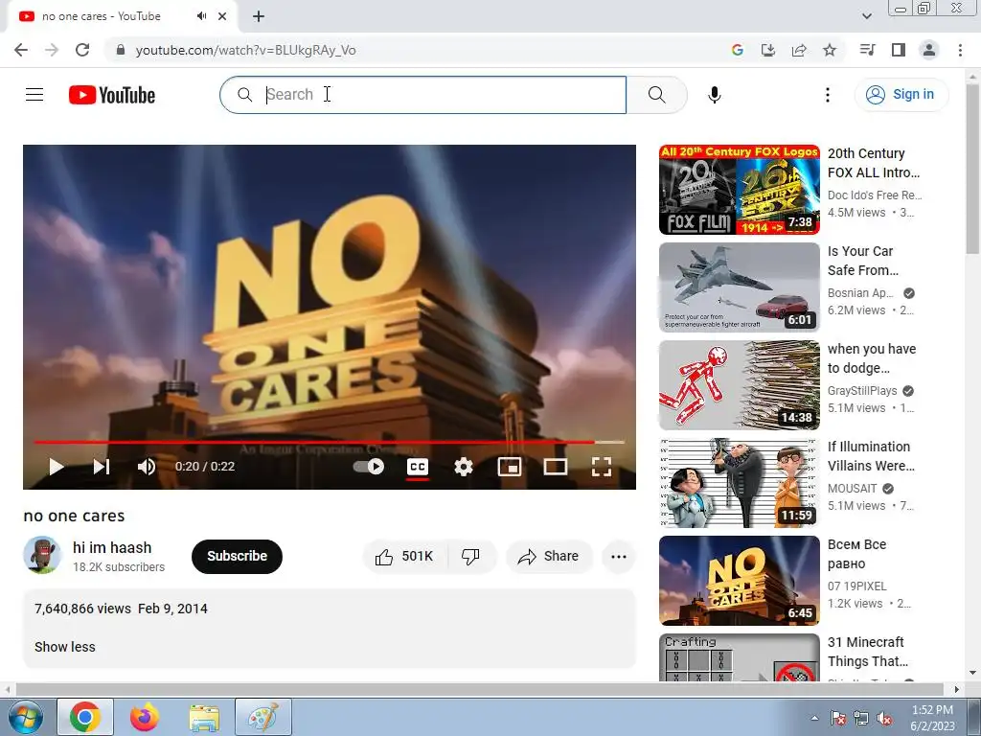Click the magnifier search submit button

point(656,95)
